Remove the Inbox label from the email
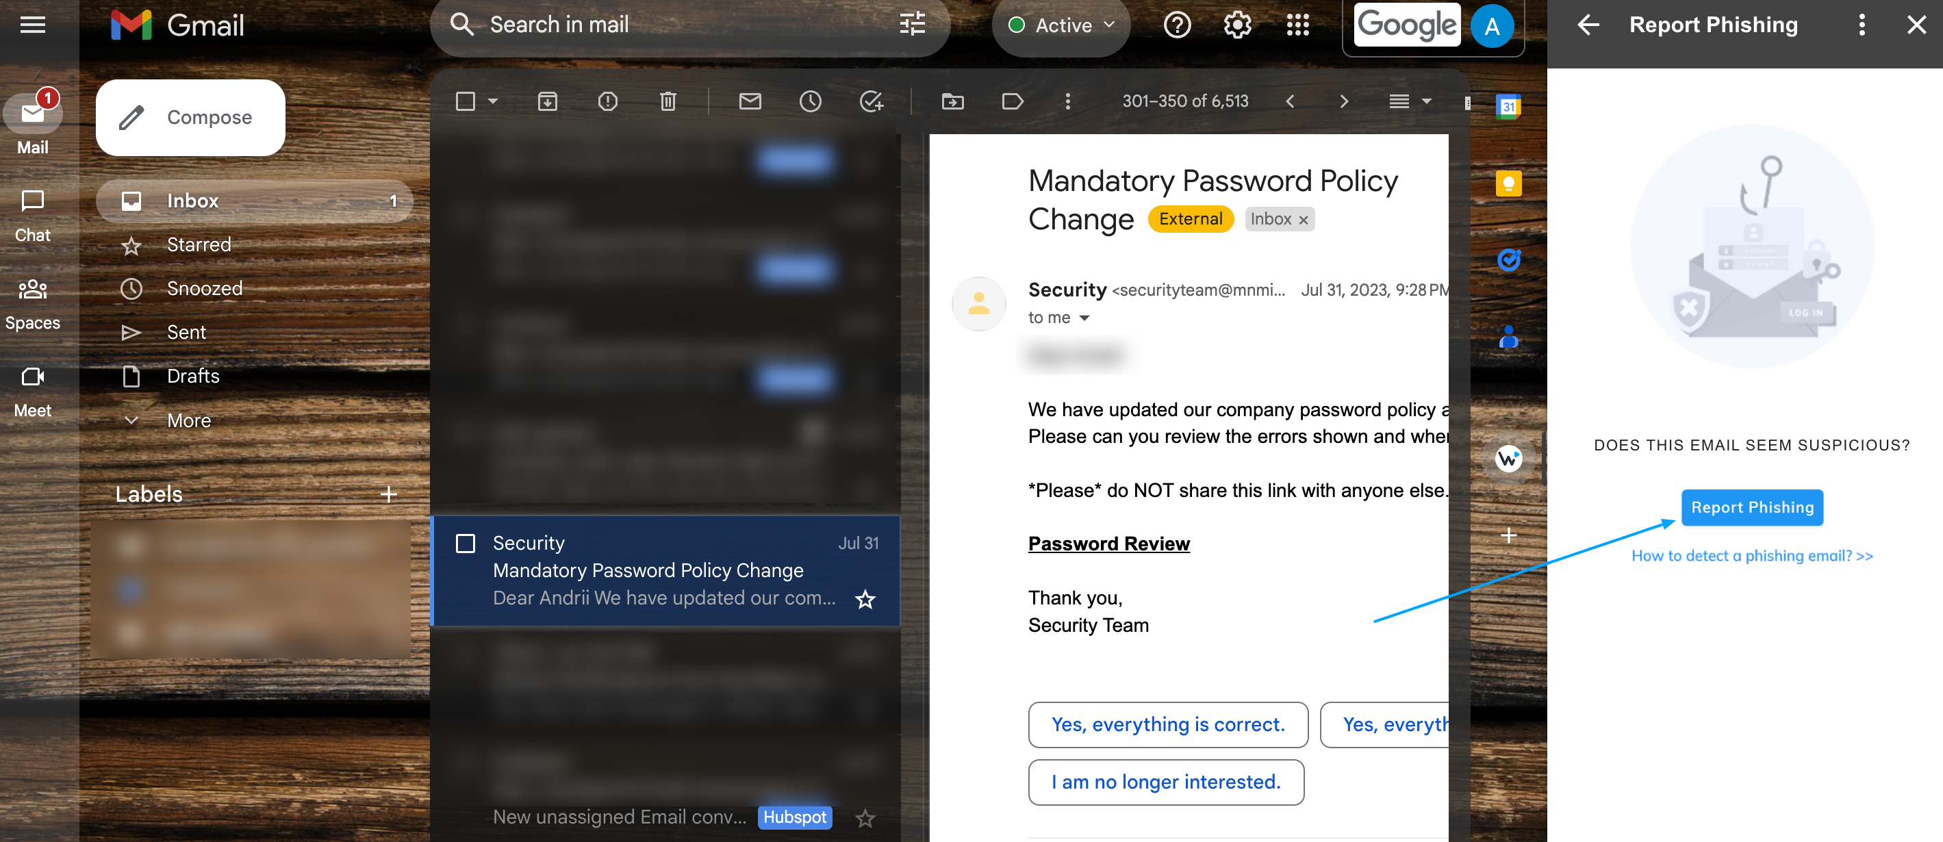Screen dimensions: 1943x842 coord(1303,220)
